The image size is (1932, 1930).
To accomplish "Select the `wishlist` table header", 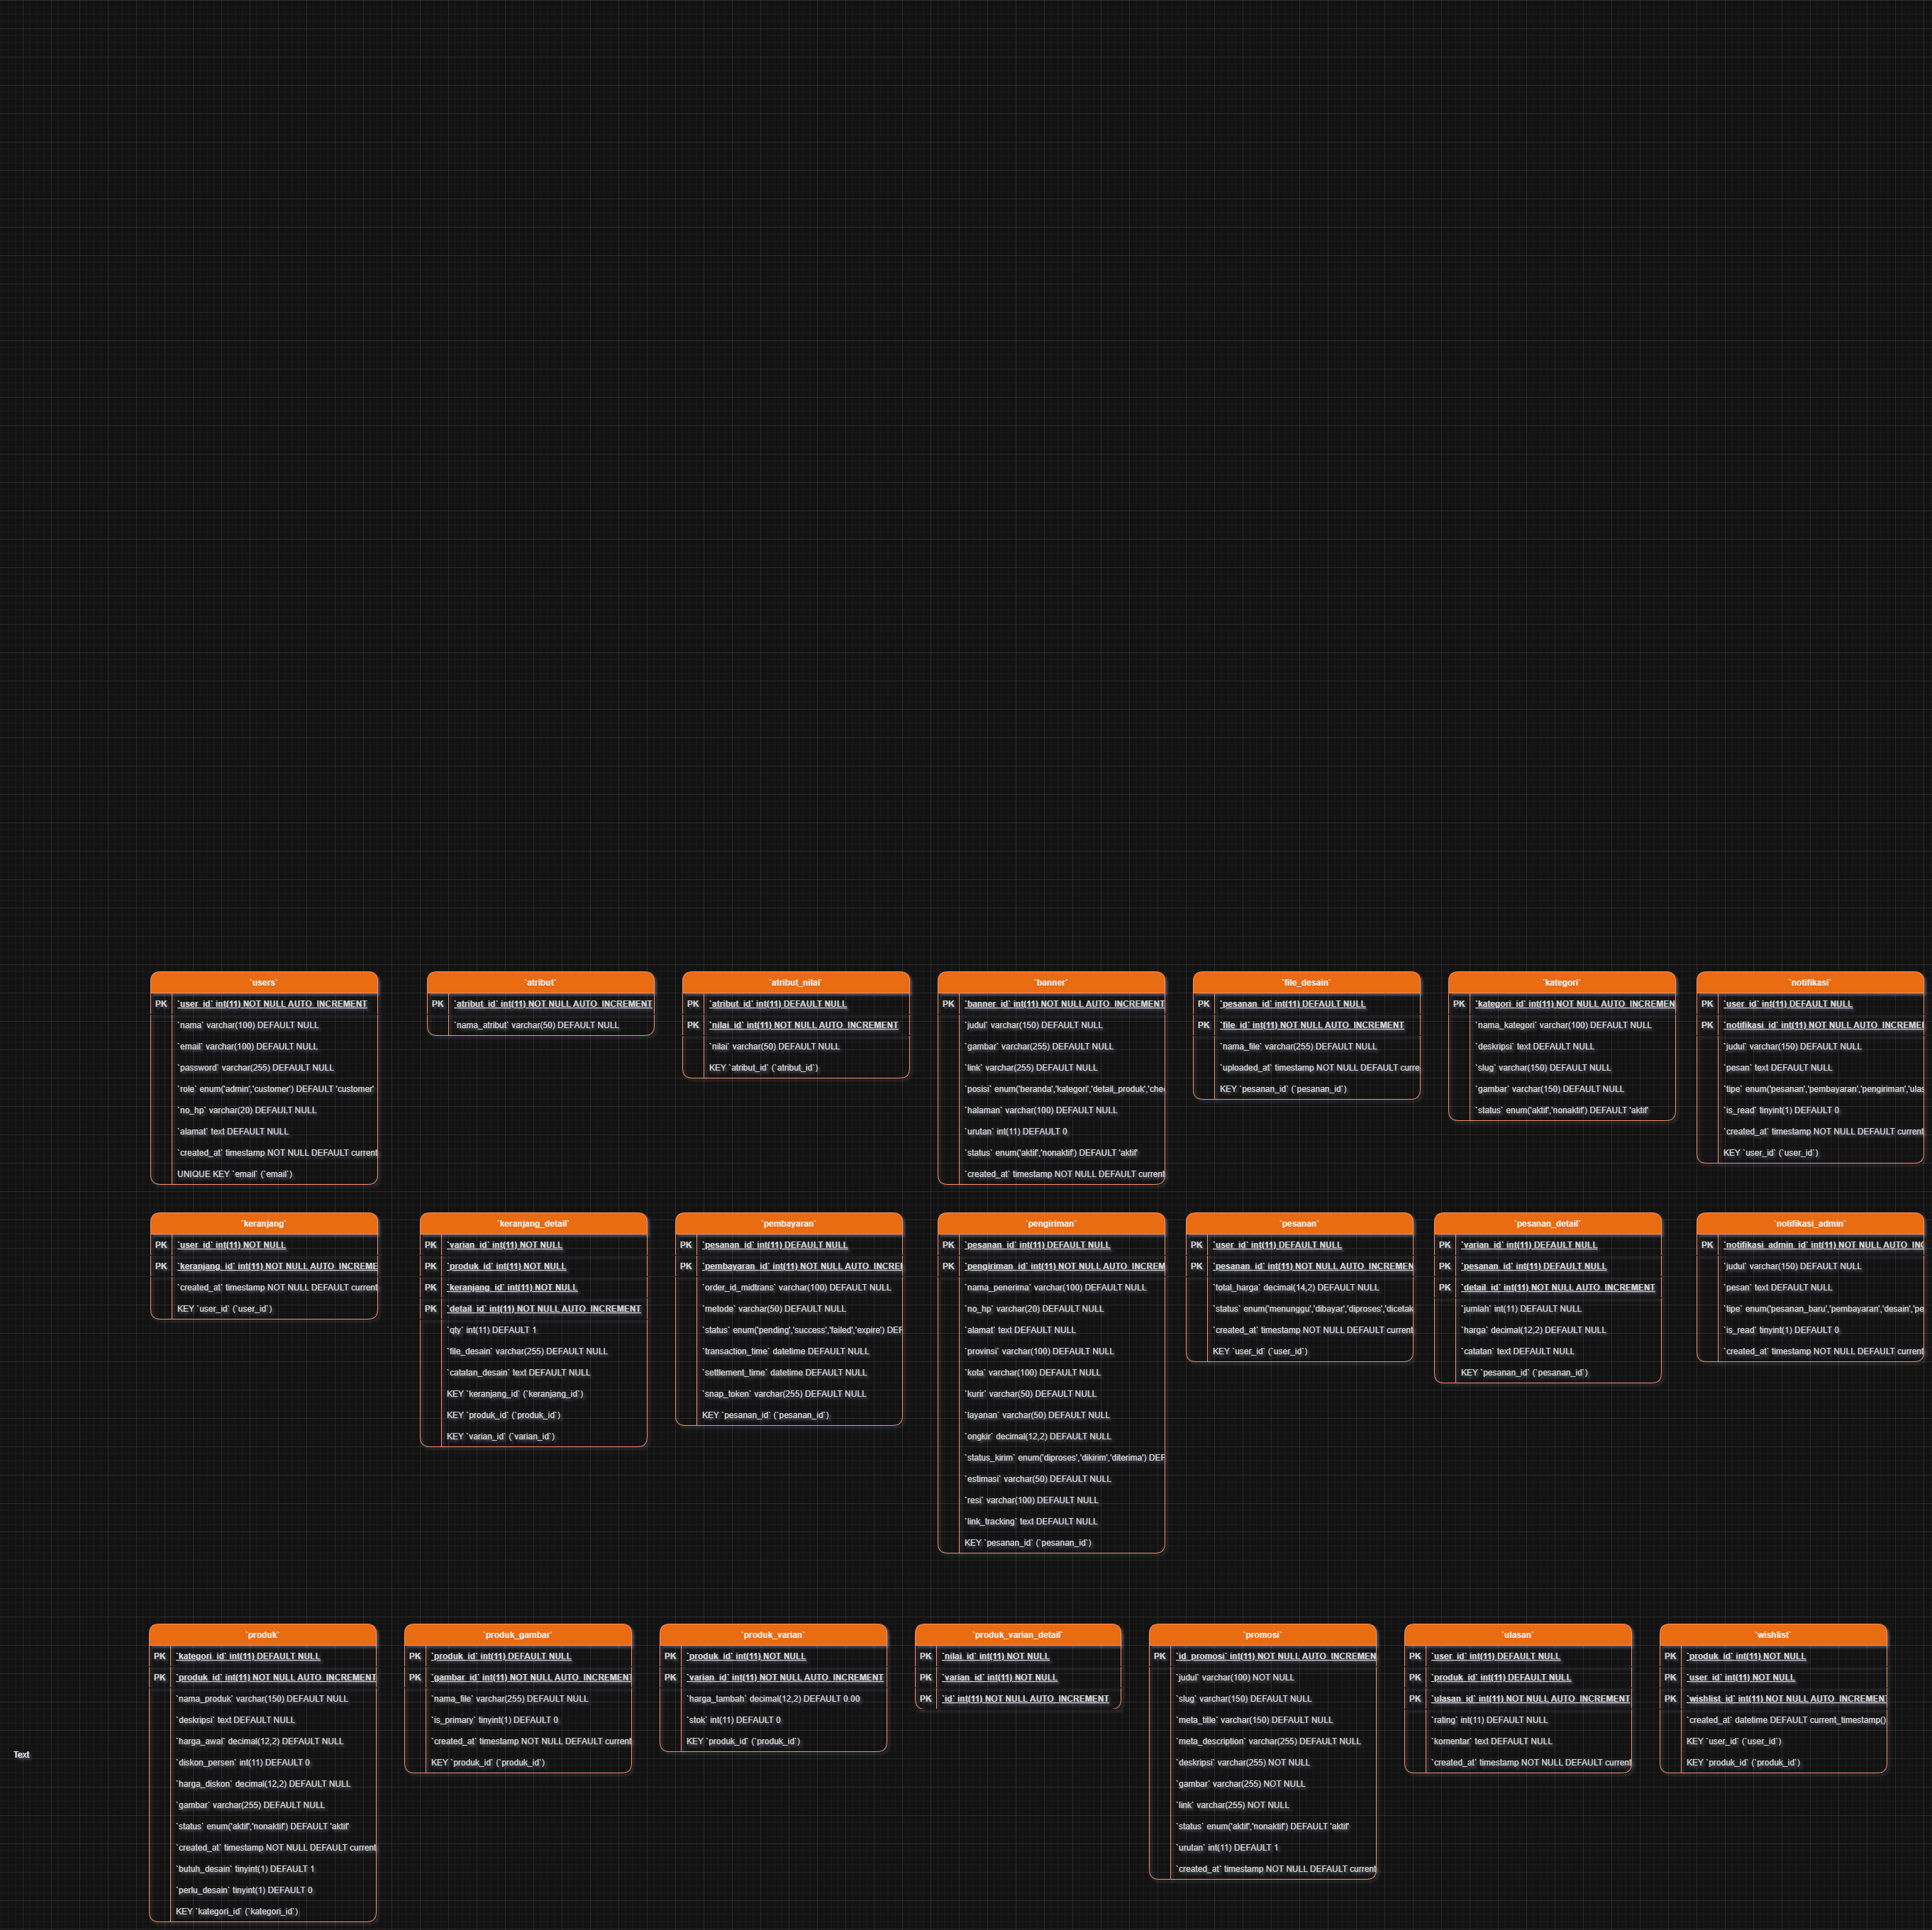I will click(x=1773, y=1635).
